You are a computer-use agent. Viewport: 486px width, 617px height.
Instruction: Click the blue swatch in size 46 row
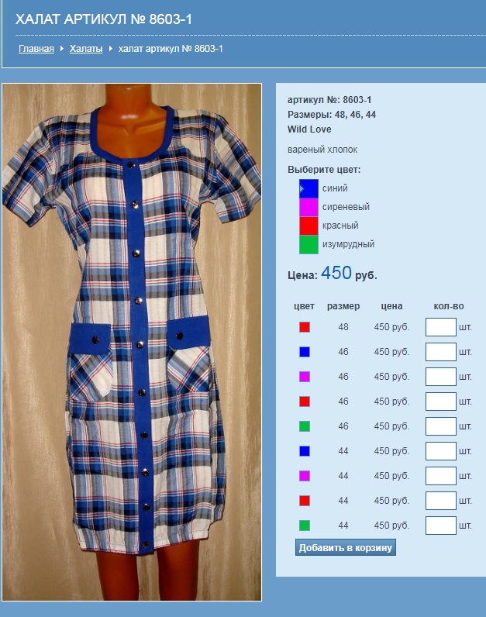(305, 352)
